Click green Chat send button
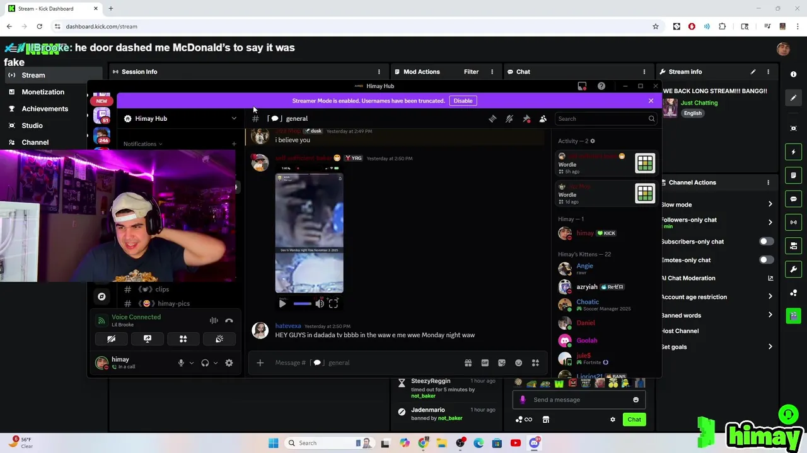 (x=634, y=420)
